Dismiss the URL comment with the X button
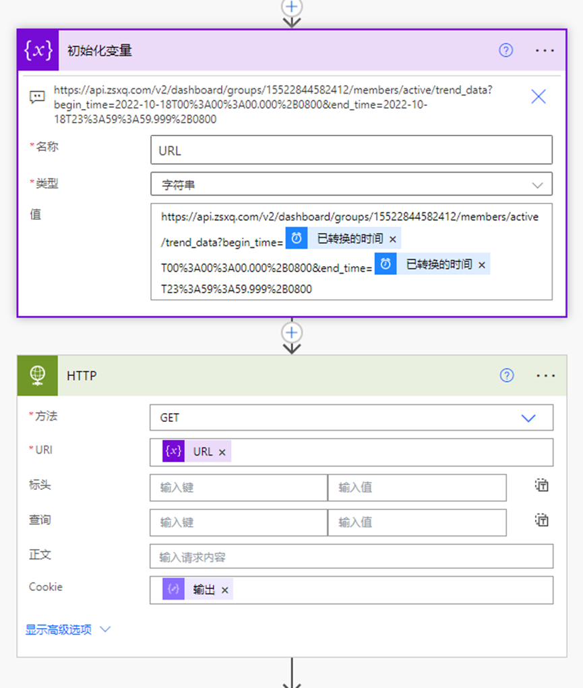 [538, 96]
